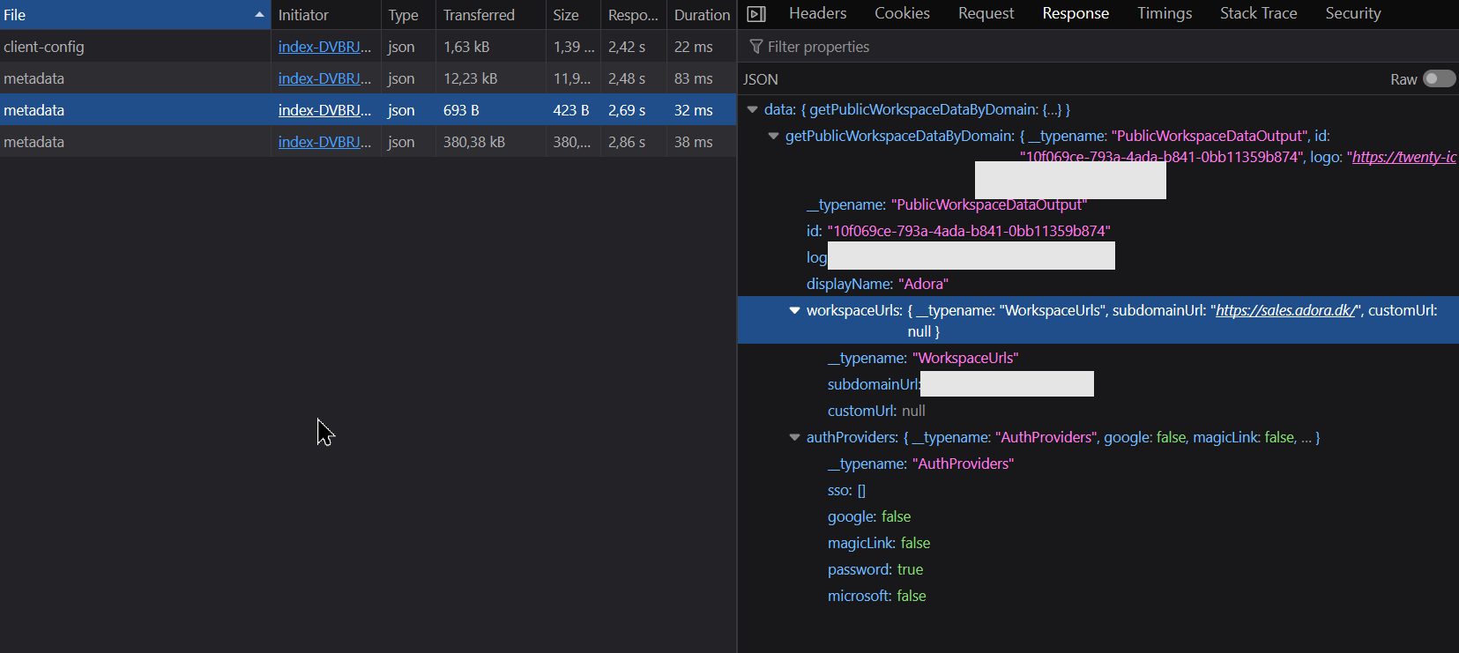Toggle the Raw response switch
The image size is (1459, 653).
1439,79
